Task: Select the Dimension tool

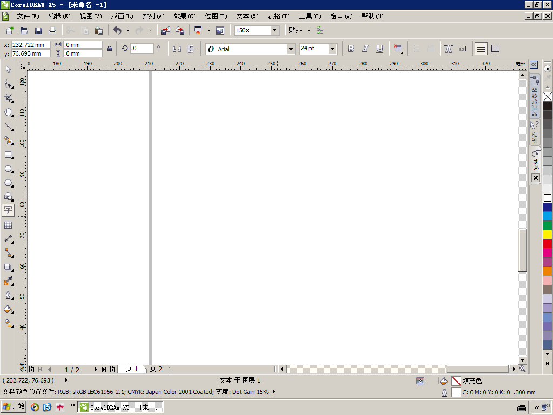Action: (8, 239)
